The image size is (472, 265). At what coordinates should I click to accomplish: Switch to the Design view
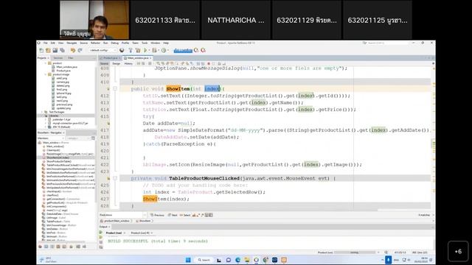pyautogui.click(x=117, y=64)
